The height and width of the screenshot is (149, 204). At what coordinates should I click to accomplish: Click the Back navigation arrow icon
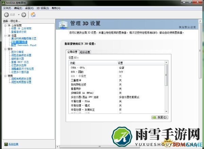(x=6, y=15)
